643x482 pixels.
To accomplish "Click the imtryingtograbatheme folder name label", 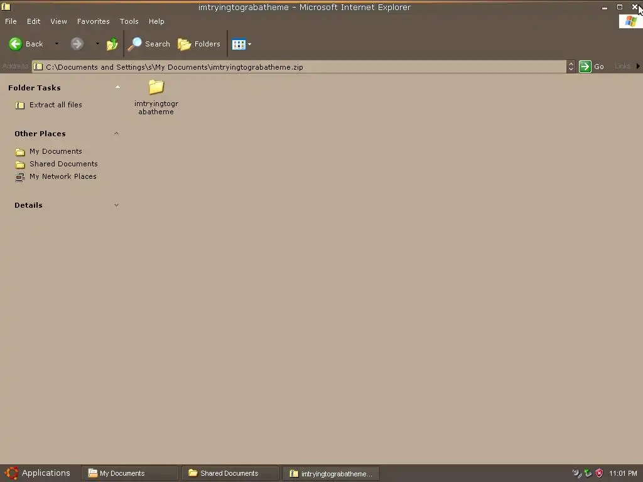I will pos(156,108).
